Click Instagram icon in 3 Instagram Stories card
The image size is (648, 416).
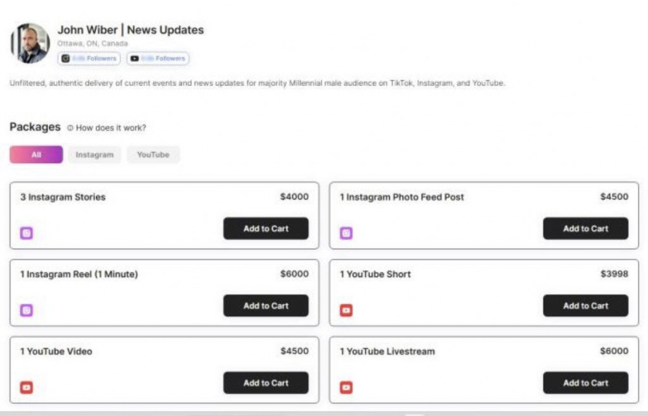(27, 233)
